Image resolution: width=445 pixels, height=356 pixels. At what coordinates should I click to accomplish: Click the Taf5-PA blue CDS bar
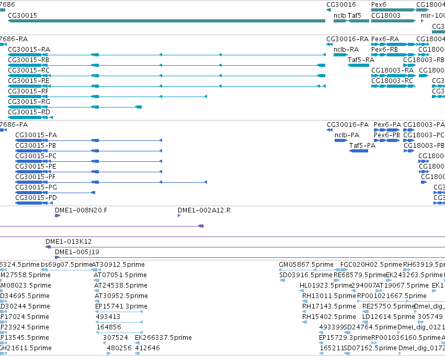pos(359,151)
